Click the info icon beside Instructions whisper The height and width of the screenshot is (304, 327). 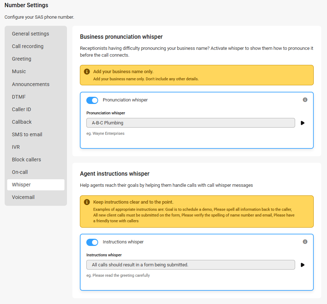click(305, 242)
